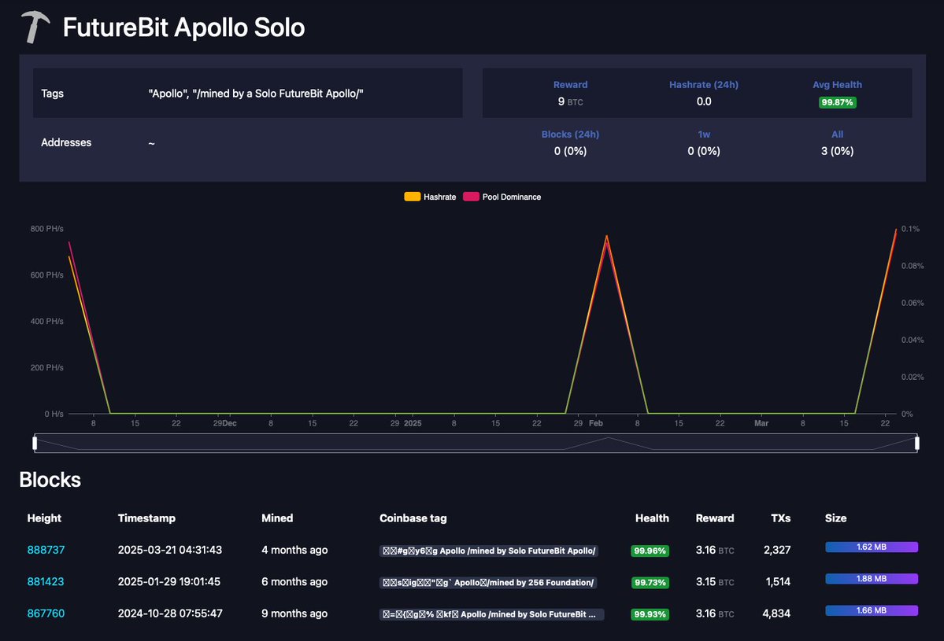Click the TXs column header
The image size is (944, 641).
point(781,518)
